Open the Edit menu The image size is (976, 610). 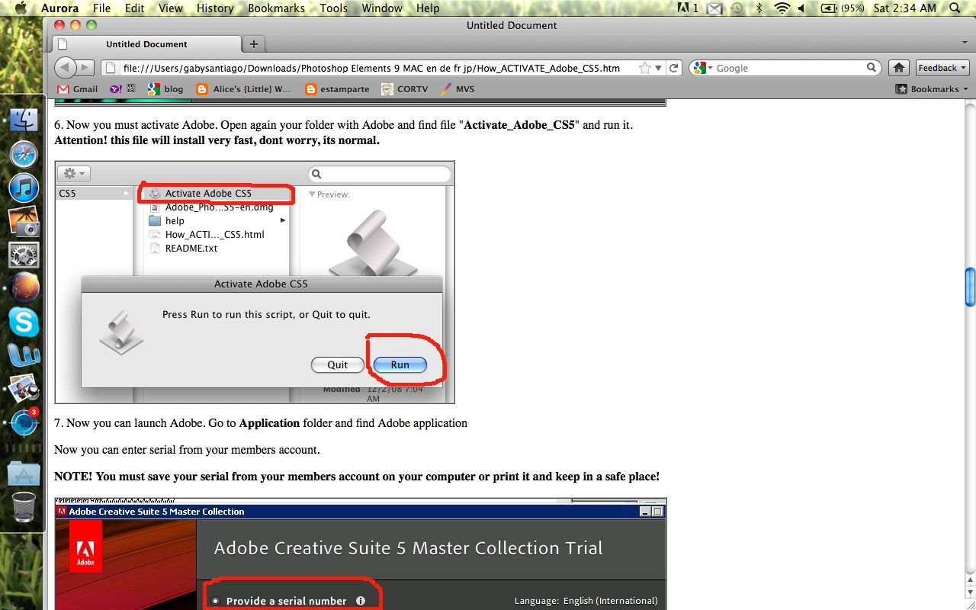click(135, 8)
